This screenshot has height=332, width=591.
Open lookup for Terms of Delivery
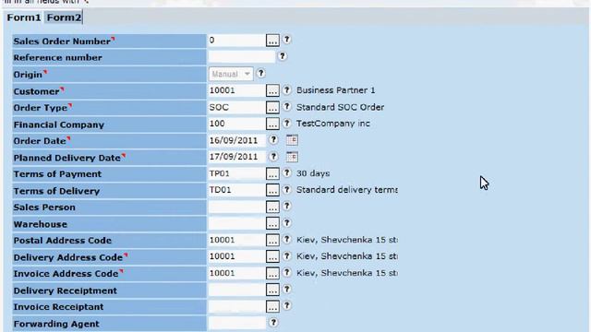coord(272,190)
